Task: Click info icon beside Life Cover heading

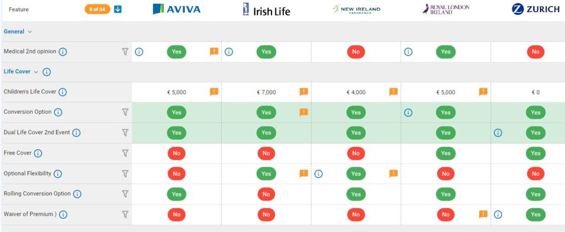Action: point(46,72)
